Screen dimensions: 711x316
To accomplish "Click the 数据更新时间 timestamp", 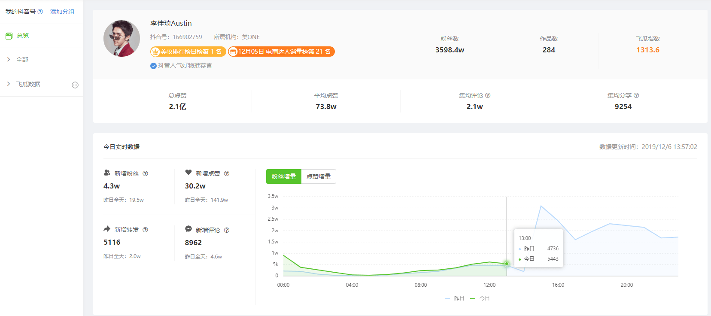I will 648,147.
